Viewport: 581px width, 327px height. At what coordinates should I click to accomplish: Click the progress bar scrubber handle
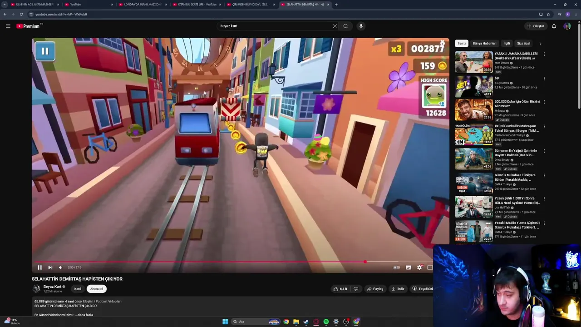(x=365, y=262)
